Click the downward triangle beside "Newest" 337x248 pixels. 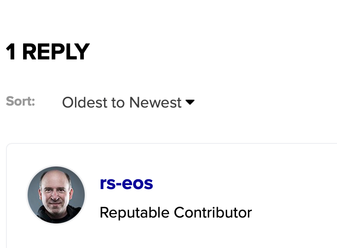tap(190, 102)
